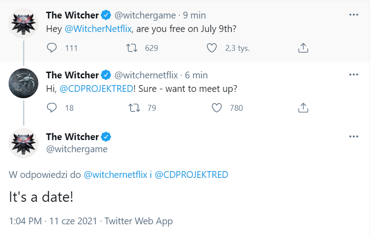370x236 pixels.
Task: Retweet the @witchernetflix tweet with 79 retweets
Action: [x=134, y=108]
